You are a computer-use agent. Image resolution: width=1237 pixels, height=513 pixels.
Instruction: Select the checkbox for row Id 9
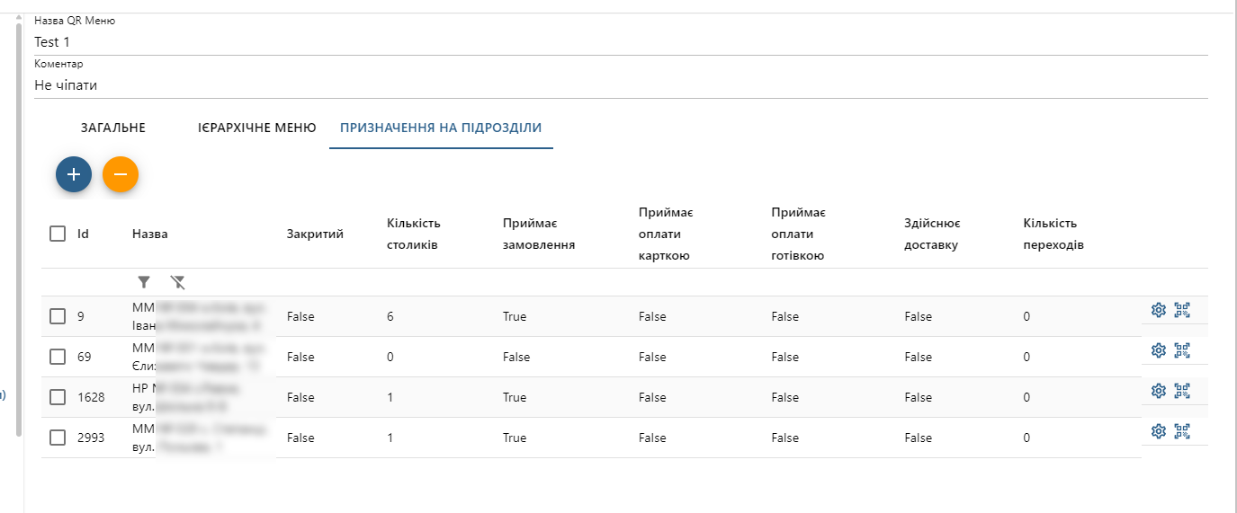point(58,316)
